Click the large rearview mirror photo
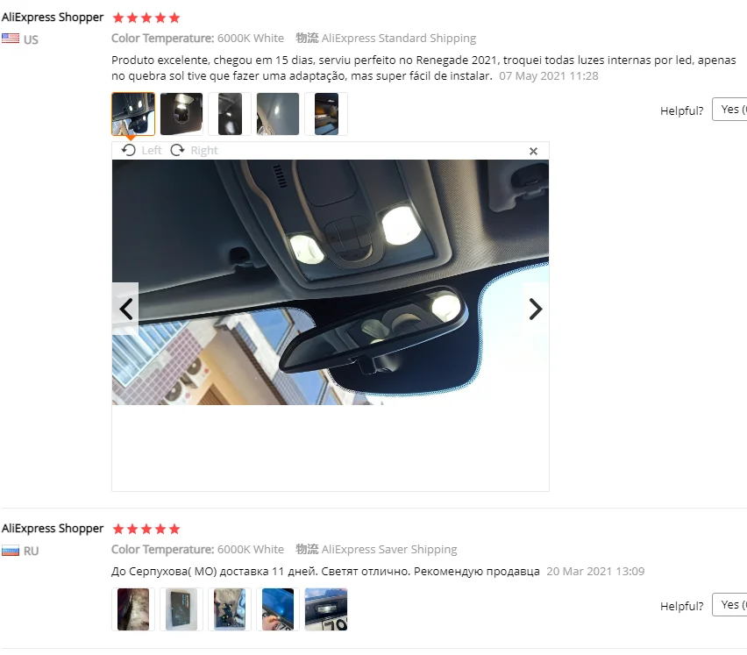Viewport: 747px width, 655px height. coord(331,282)
